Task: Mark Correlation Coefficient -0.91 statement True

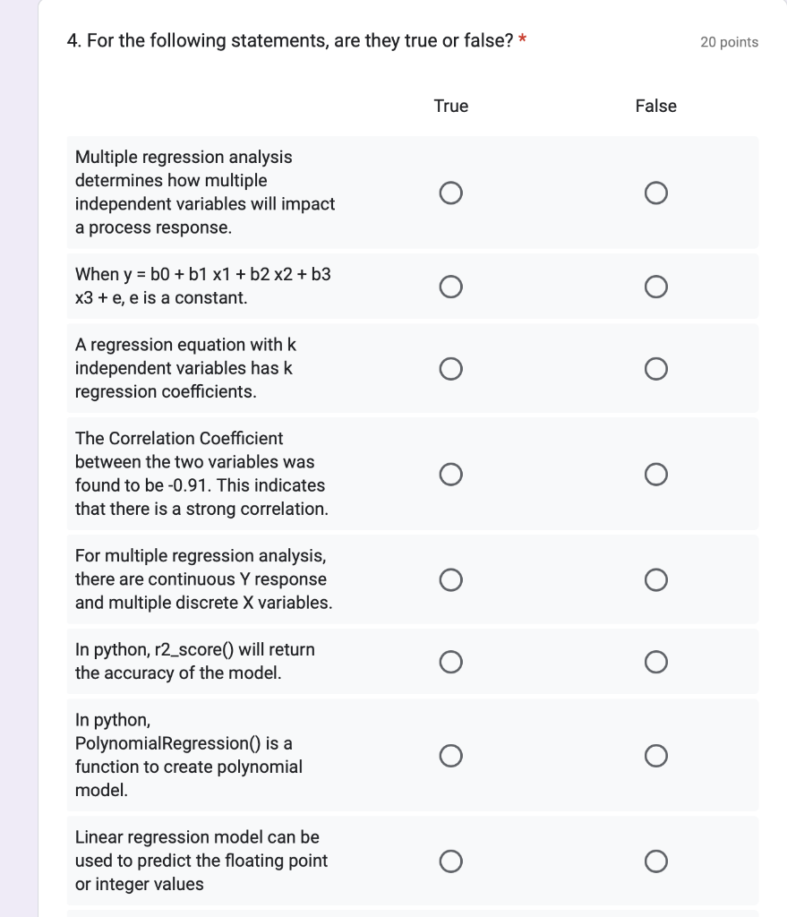Action: pyautogui.click(x=451, y=473)
